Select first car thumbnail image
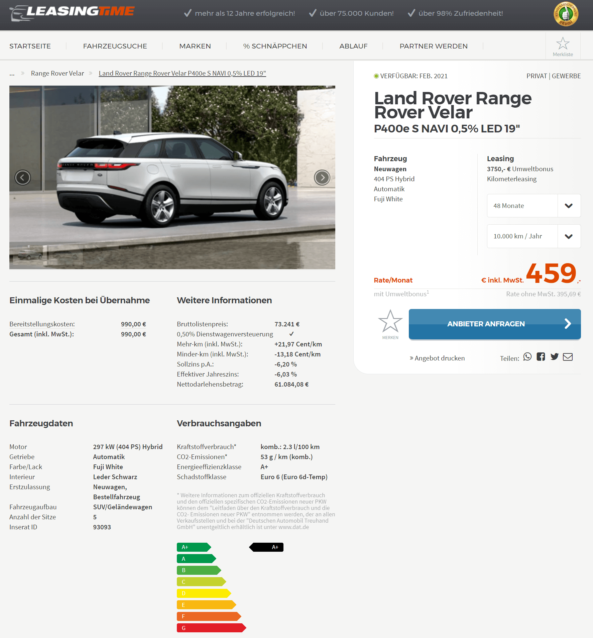The width and height of the screenshot is (593, 638). [x=30, y=255]
